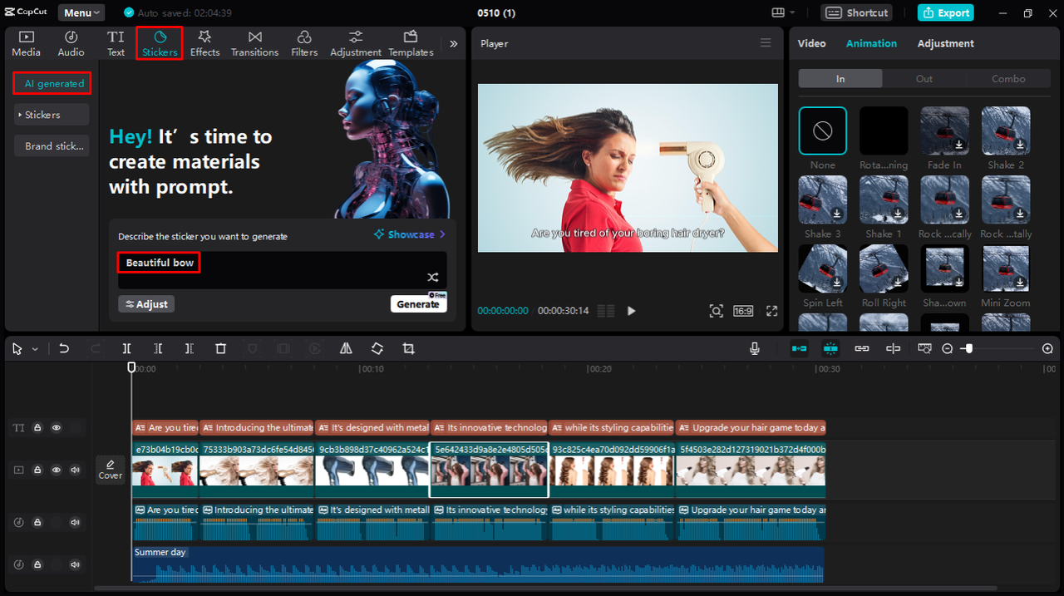The height and width of the screenshot is (596, 1064).
Task: Switch to the Transitions tab
Action: click(254, 43)
